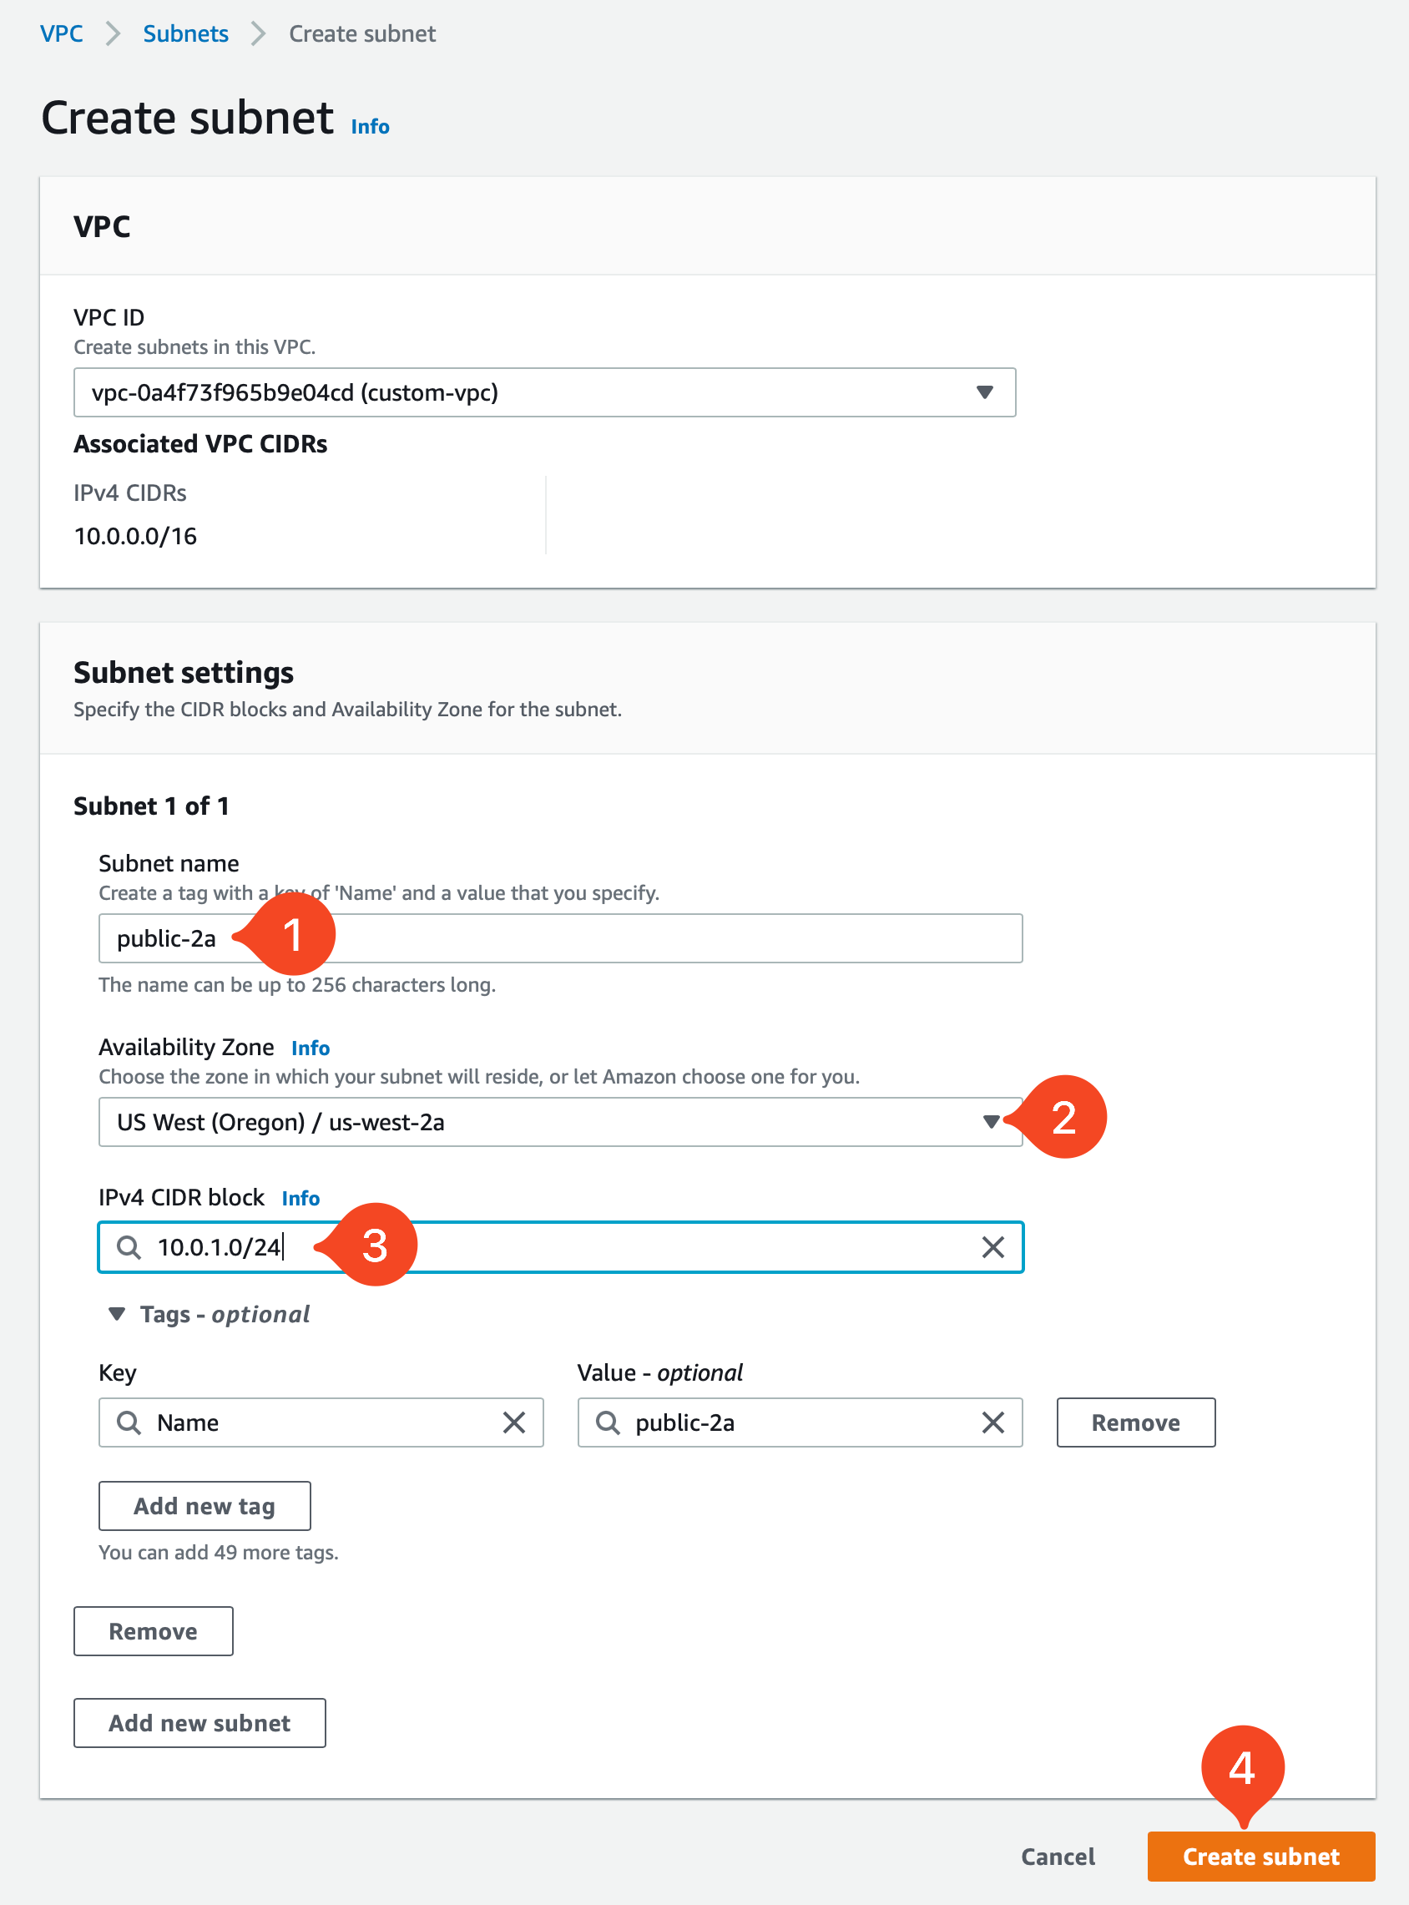Click Add new tag
This screenshot has height=1905, width=1409.
[x=204, y=1506]
